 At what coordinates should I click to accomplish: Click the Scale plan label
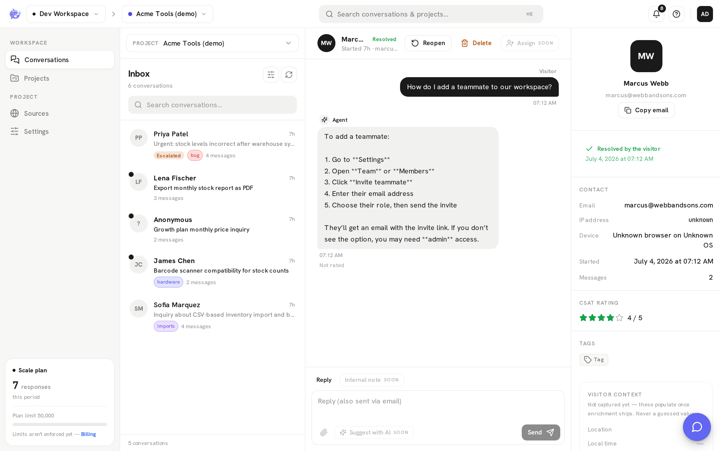tap(33, 370)
